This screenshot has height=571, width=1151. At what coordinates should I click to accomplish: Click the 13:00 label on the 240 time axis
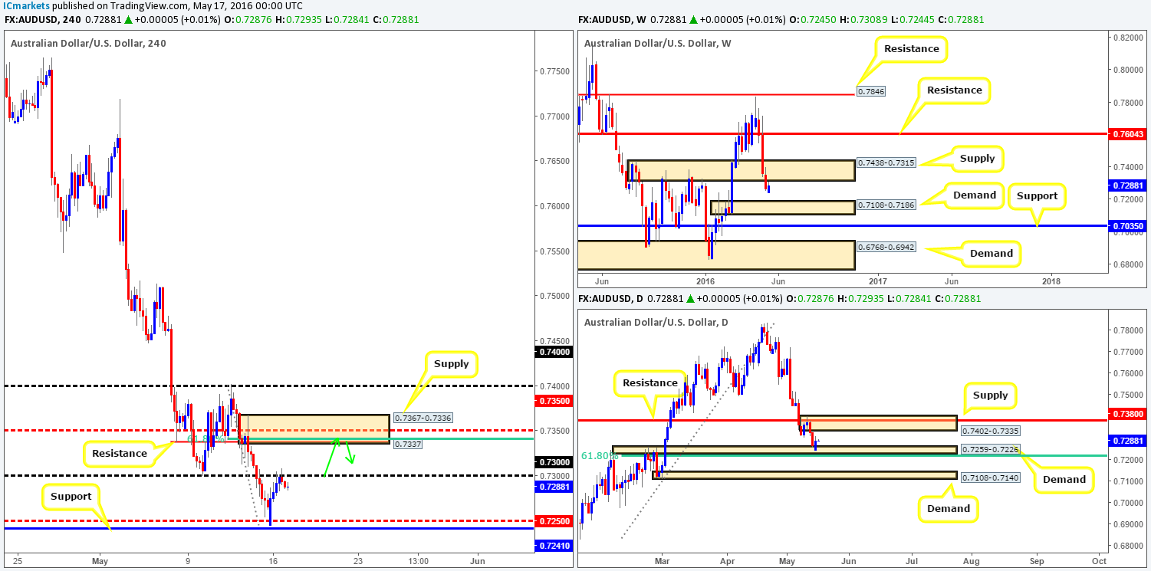click(x=417, y=561)
